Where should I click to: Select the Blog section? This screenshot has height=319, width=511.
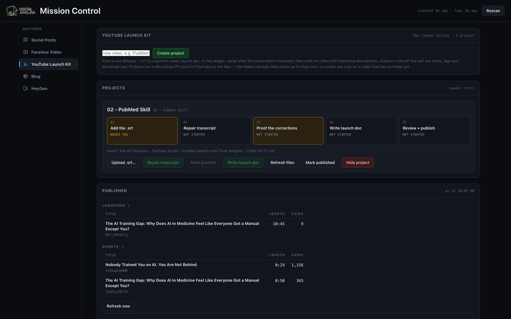pos(49,76)
